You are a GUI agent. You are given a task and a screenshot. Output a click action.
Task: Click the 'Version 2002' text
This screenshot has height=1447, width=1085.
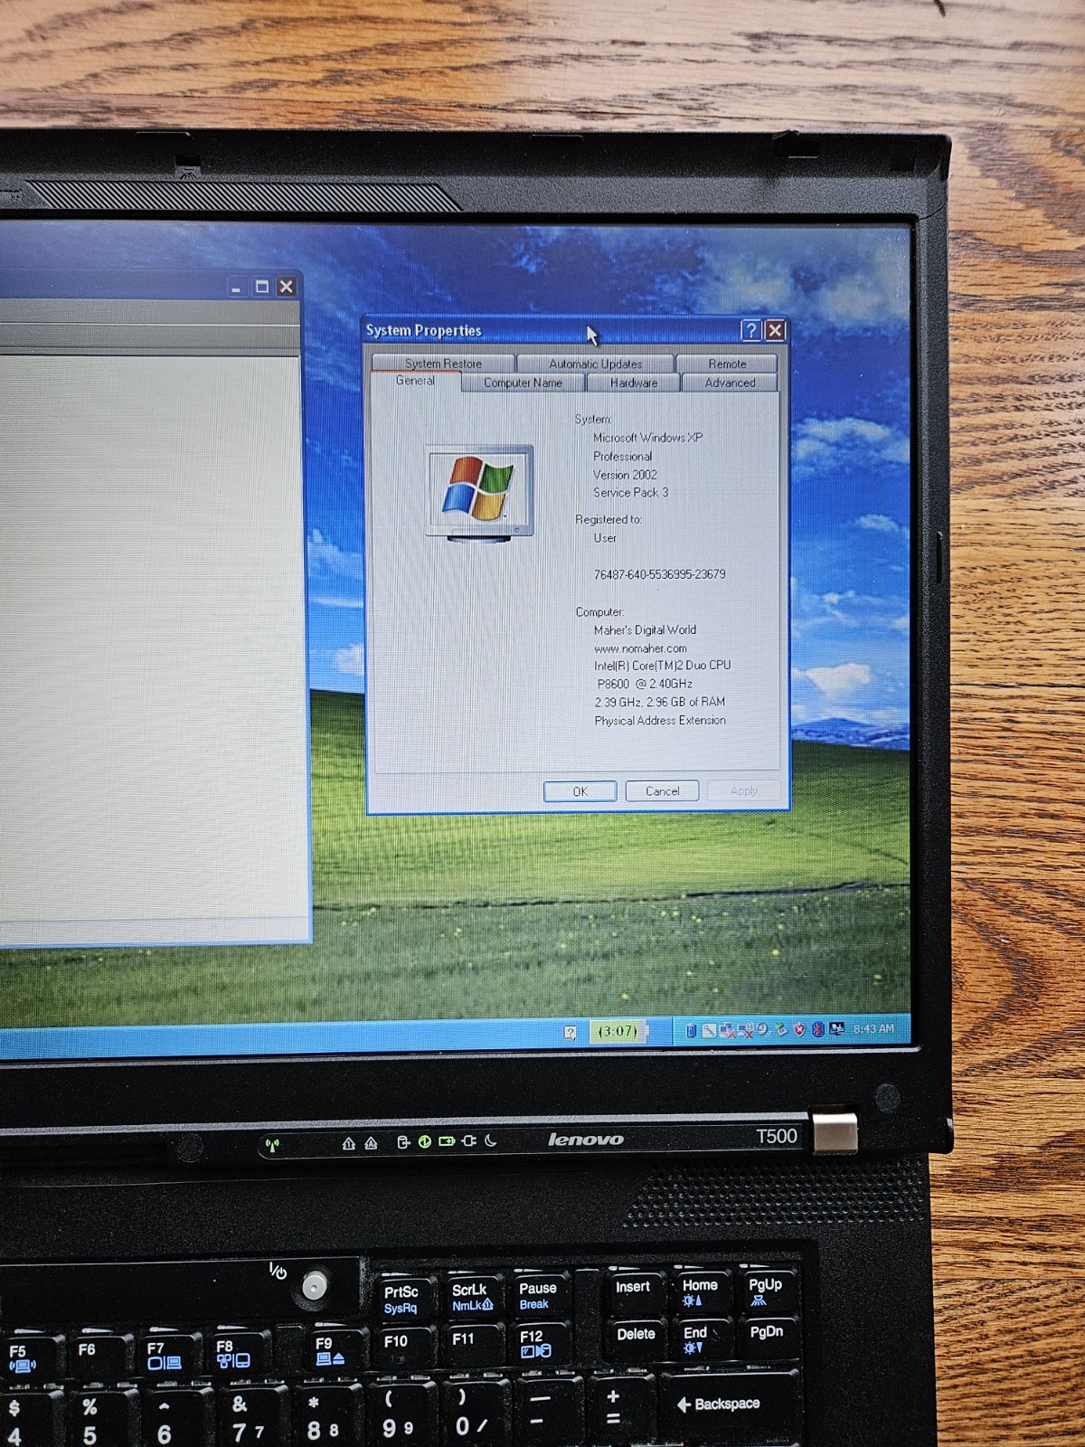[625, 475]
